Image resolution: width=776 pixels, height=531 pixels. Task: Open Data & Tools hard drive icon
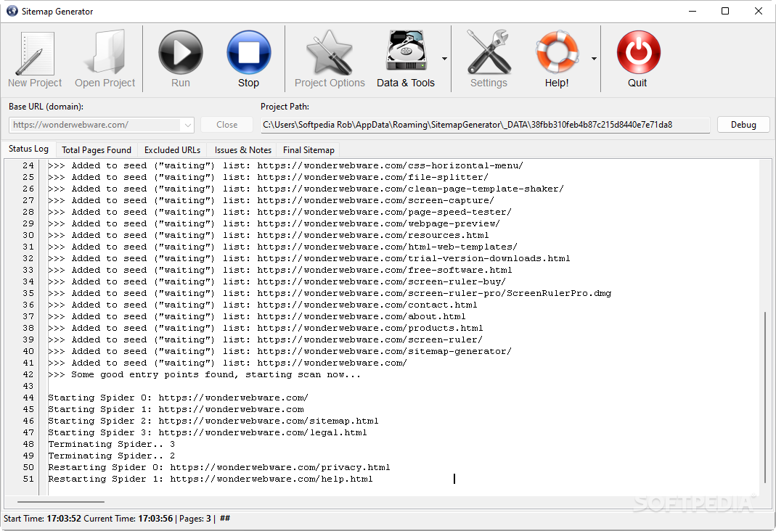[406, 51]
